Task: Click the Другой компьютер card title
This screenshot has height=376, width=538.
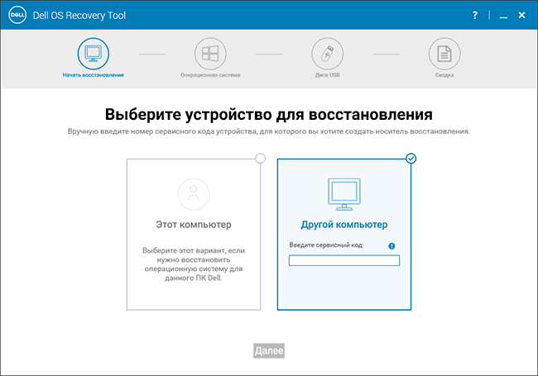Action: coord(343,225)
